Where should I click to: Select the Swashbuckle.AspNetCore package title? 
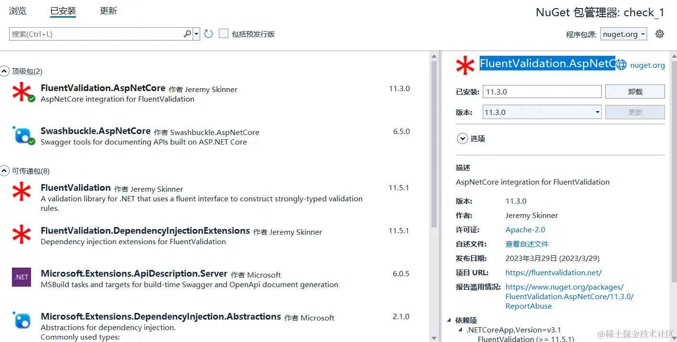96,131
